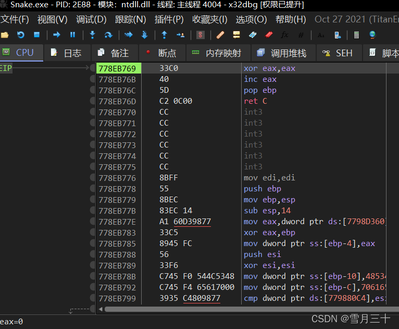
Task: Stop debugging with the blue square icon
Action: coord(36,35)
